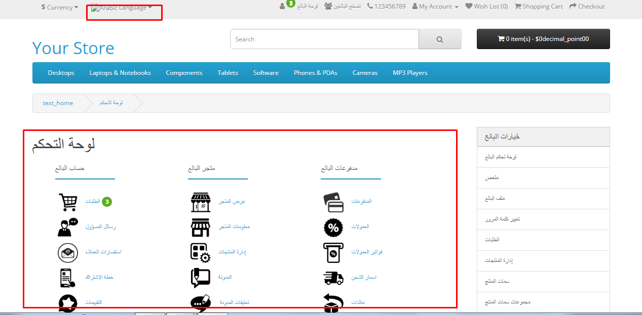Viewport: 642px width, 315px height.
Task: Open the MP3 Players menu
Action: point(410,73)
